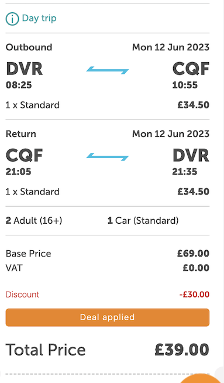Click the outbound £34.50 fare

[193, 105]
